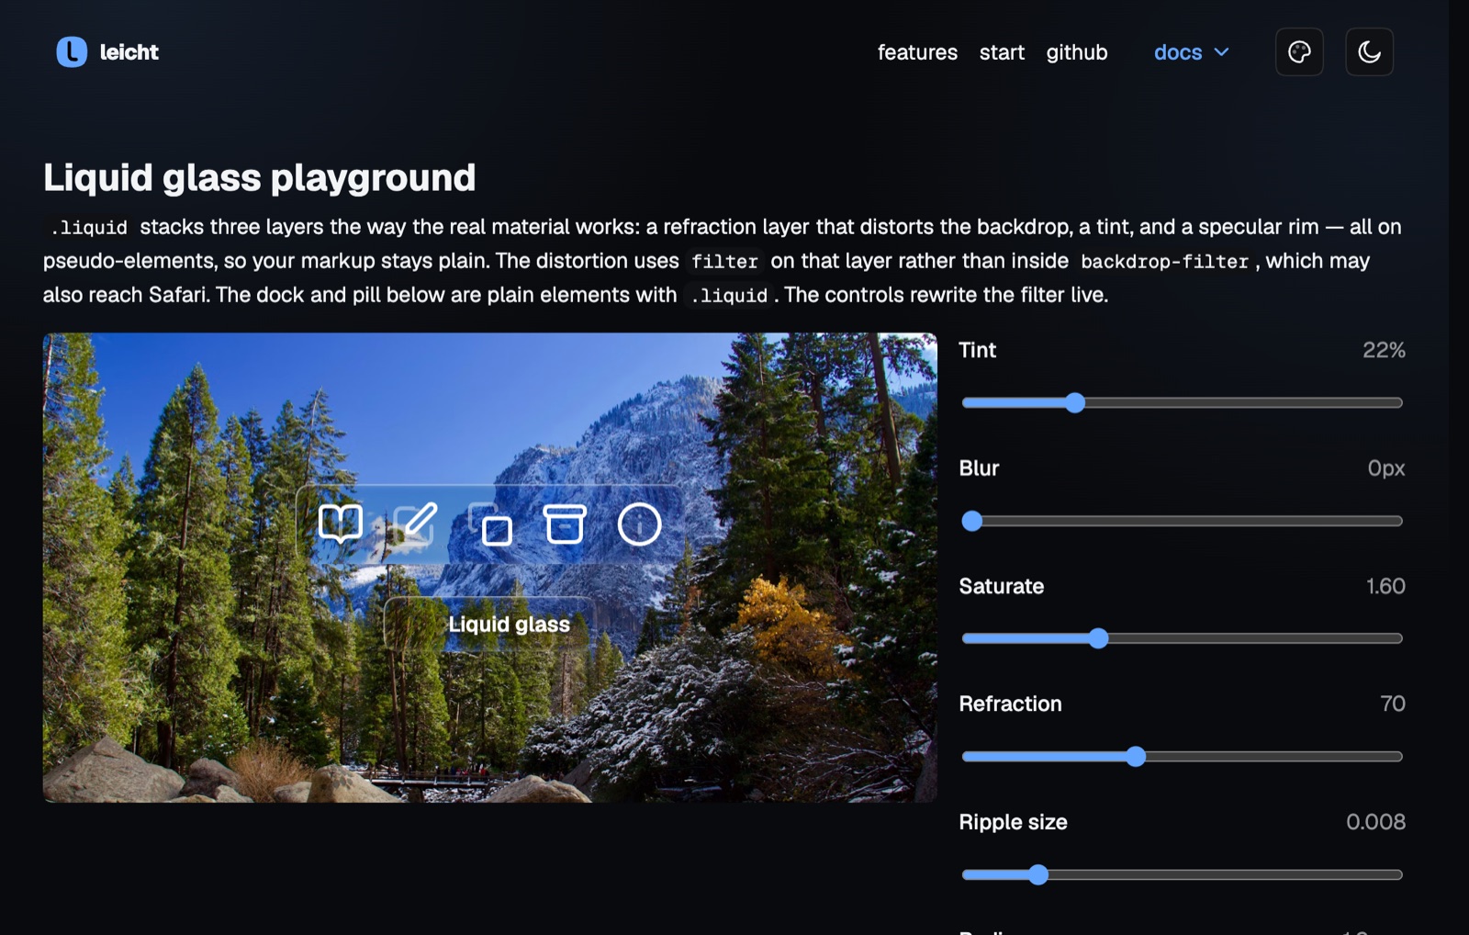Click the Tint slider handle

pyautogui.click(x=1075, y=402)
